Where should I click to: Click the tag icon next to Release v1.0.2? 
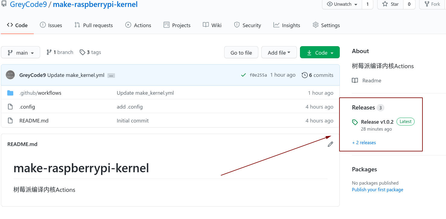pyautogui.click(x=355, y=122)
